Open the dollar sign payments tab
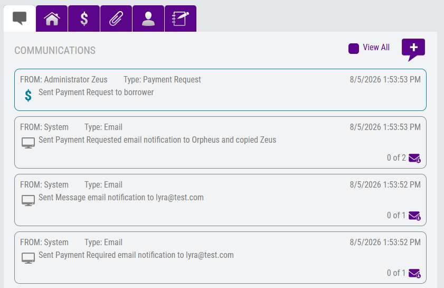The width and height of the screenshot is (444, 288). [x=84, y=18]
